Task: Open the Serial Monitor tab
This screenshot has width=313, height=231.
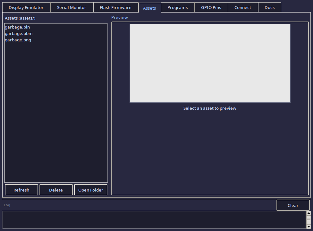Action: tap(72, 7)
